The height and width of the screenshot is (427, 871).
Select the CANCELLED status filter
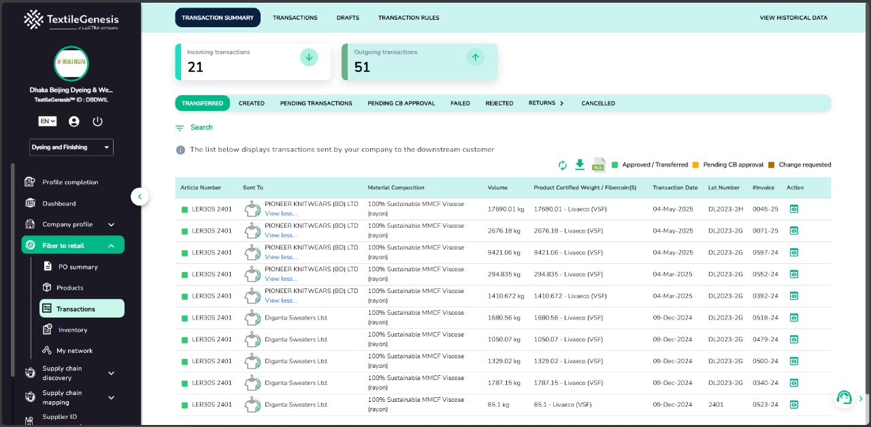click(598, 103)
